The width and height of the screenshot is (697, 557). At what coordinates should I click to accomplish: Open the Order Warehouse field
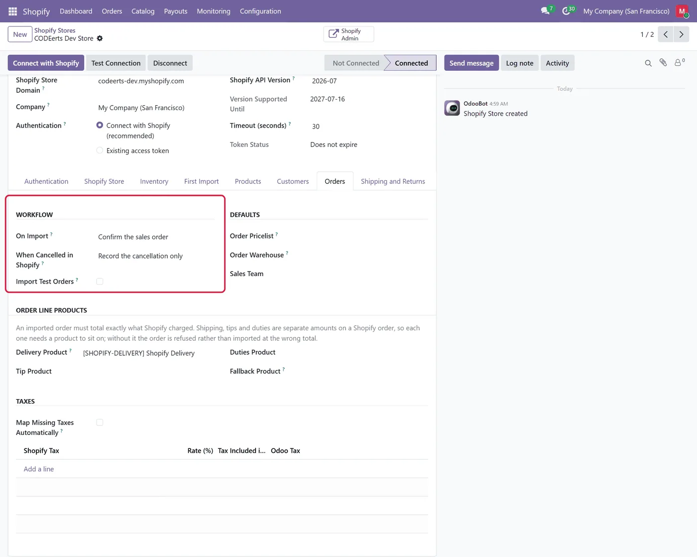[368, 255]
